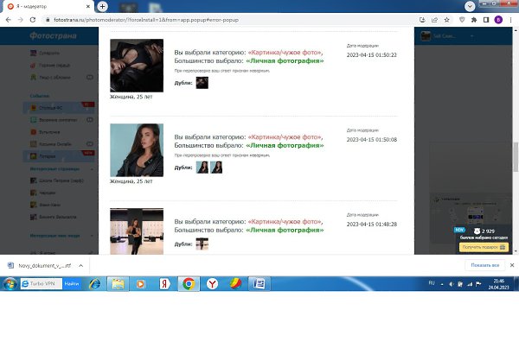Click the Microsoft Word taskbar icon
This screenshot has width=519, height=361.
259,283
